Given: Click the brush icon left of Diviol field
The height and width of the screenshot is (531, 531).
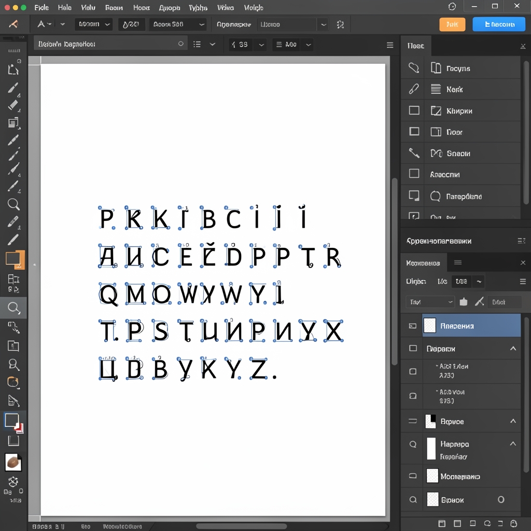Looking at the screenshot, I should click(x=479, y=301).
